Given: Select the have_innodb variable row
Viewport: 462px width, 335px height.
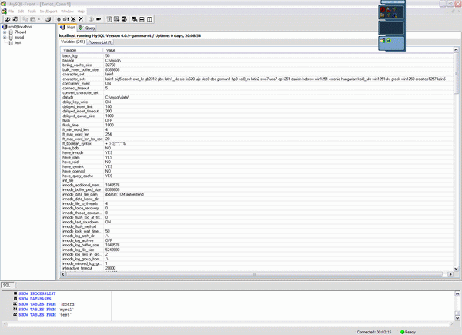Looking at the screenshot, I should coord(257,152).
